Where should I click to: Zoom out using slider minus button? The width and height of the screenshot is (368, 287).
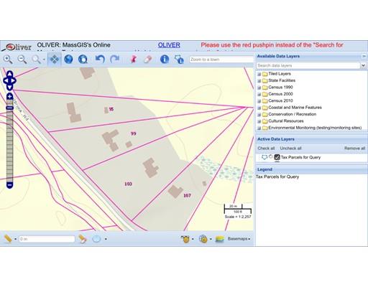pyautogui.click(x=9, y=185)
